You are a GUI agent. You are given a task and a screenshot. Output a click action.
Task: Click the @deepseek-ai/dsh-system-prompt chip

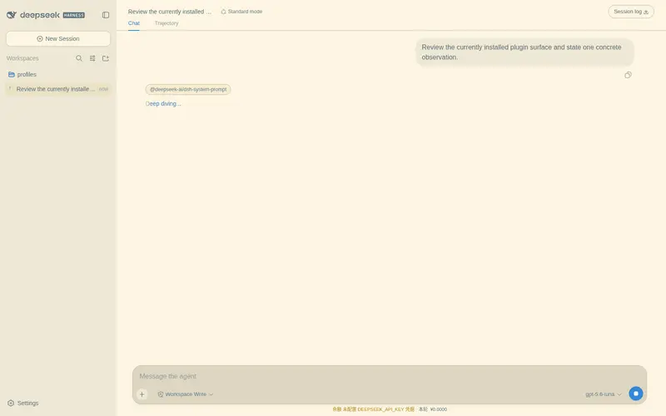click(188, 90)
